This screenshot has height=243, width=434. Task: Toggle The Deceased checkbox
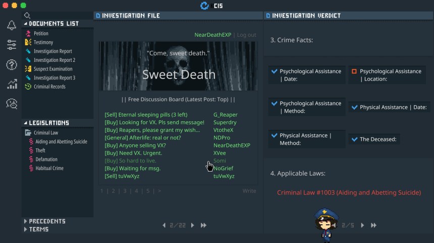pos(354,139)
